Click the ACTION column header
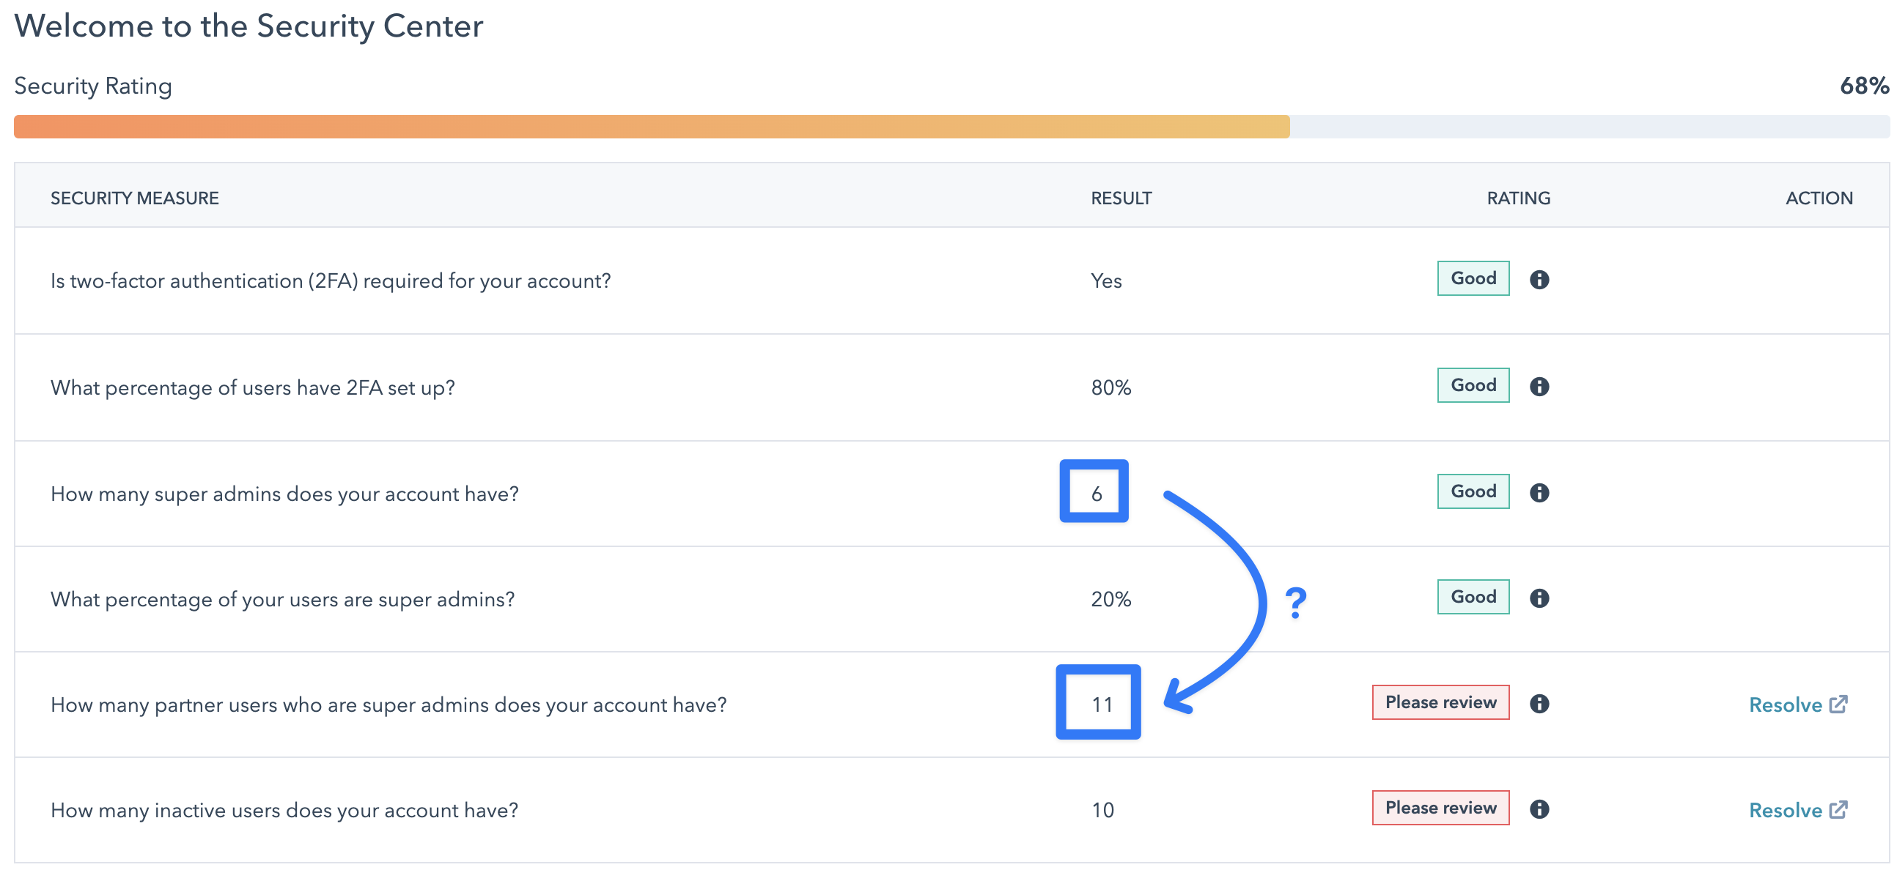Image resolution: width=1897 pixels, height=870 pixels. coord(1819,198)
